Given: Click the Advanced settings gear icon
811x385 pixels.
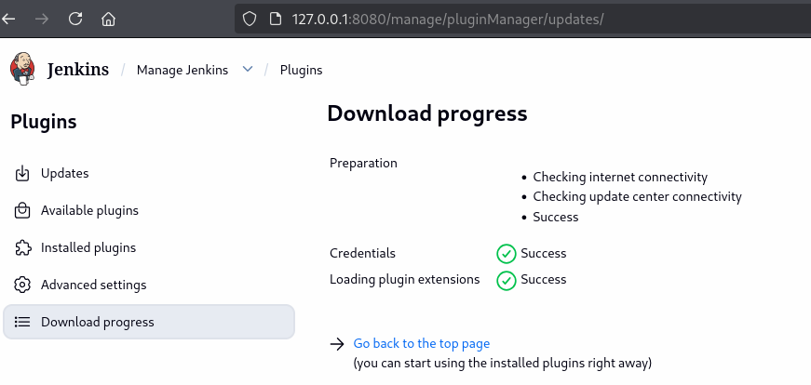Looking at the screenshot, I should [x=22, y=285].
